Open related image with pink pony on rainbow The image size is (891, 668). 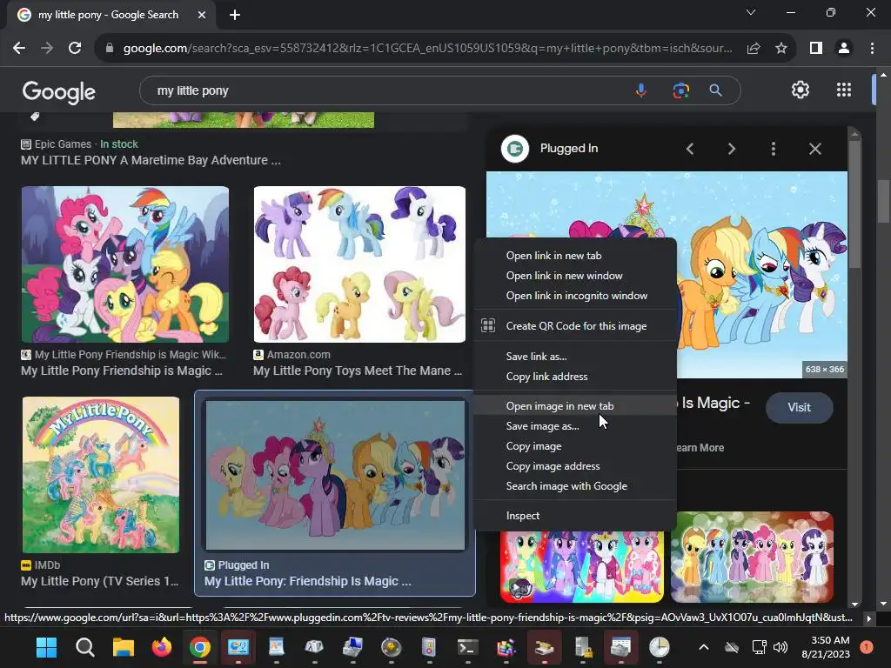(582, 566)
